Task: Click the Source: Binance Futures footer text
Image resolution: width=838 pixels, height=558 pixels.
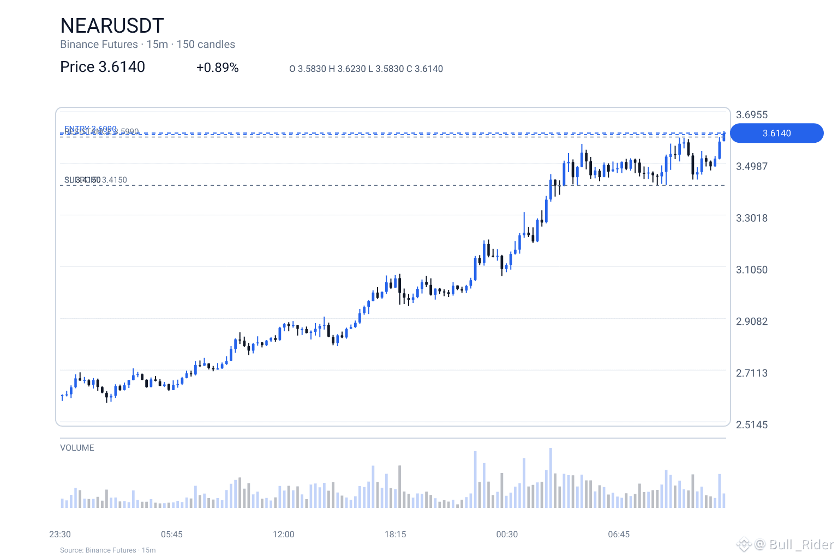Action: coord(108,550)
